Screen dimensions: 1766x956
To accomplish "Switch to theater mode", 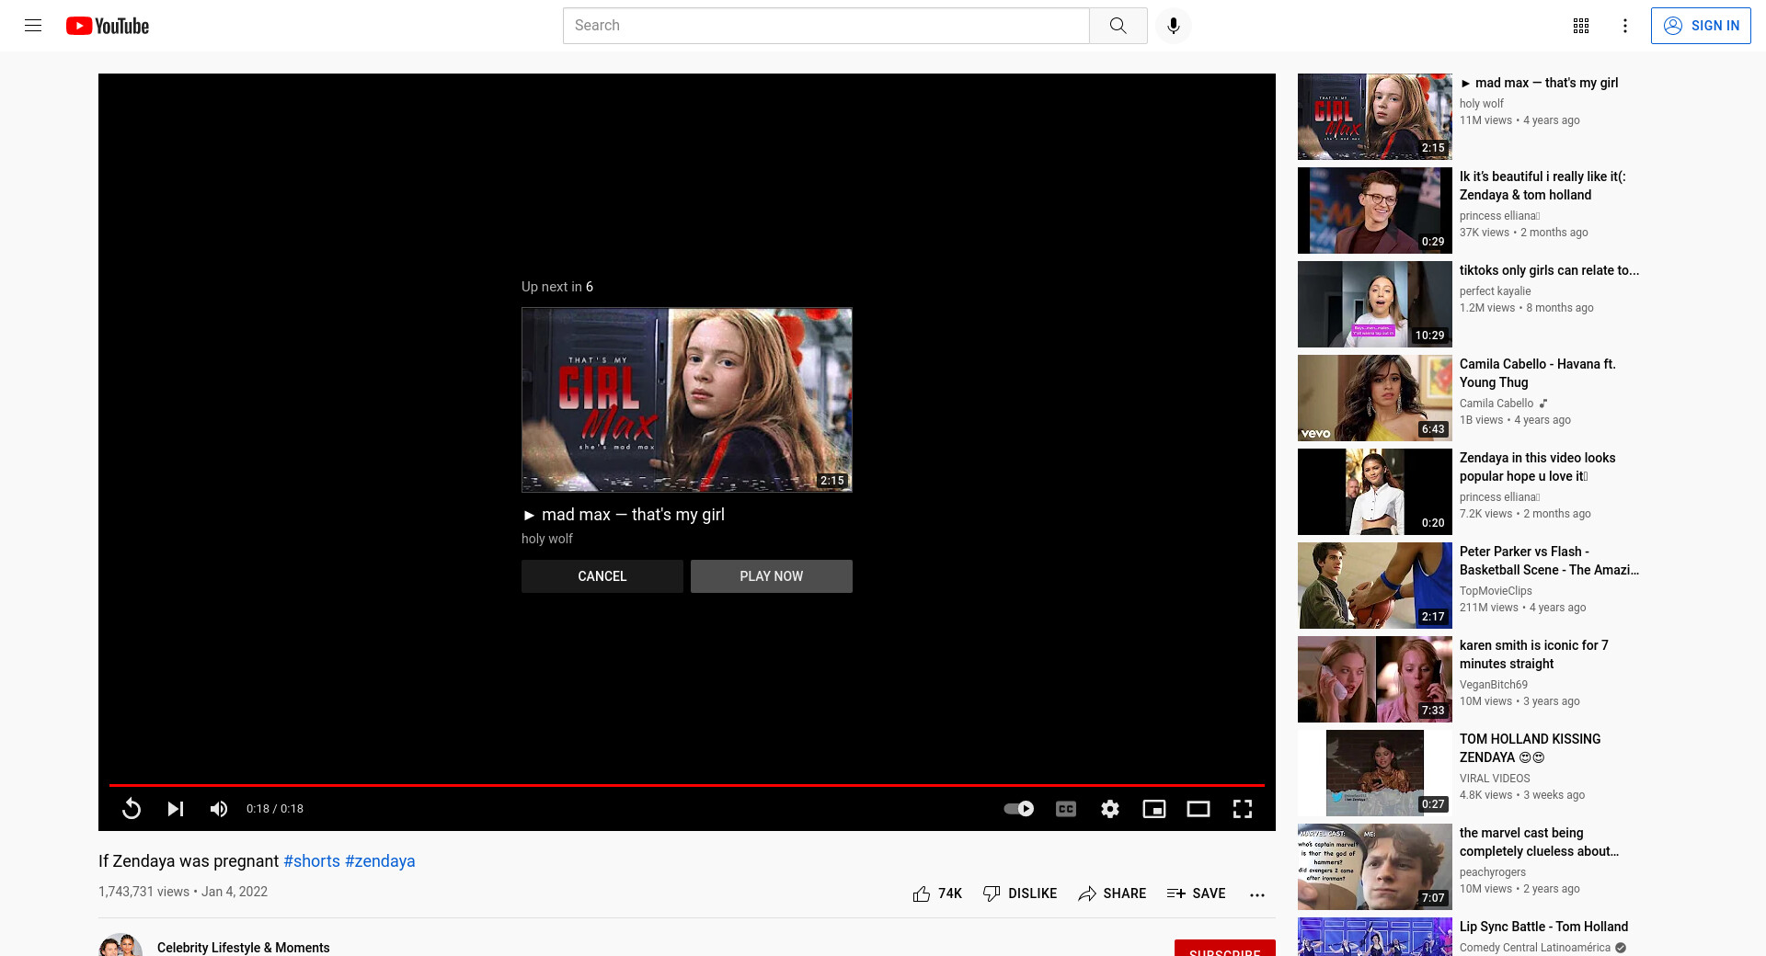I will pos(1198,809).
